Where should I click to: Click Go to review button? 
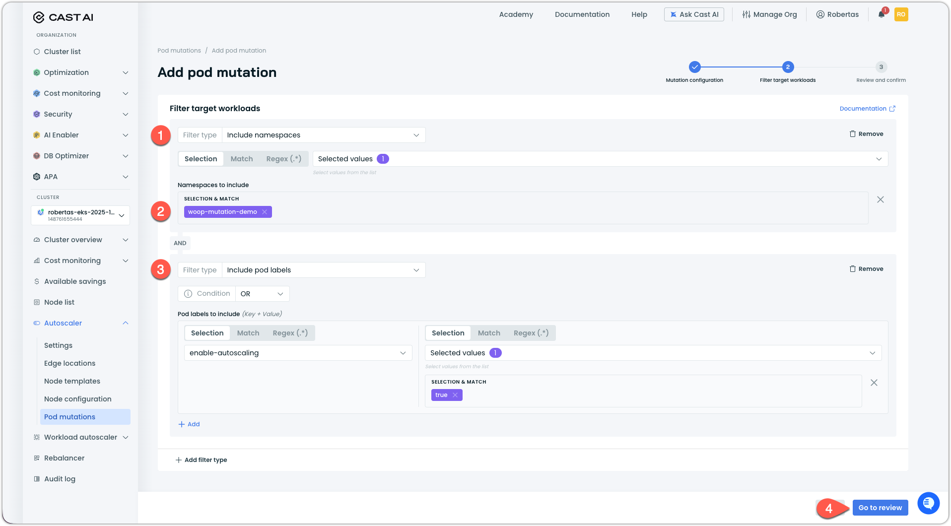[x=880, y=508]
